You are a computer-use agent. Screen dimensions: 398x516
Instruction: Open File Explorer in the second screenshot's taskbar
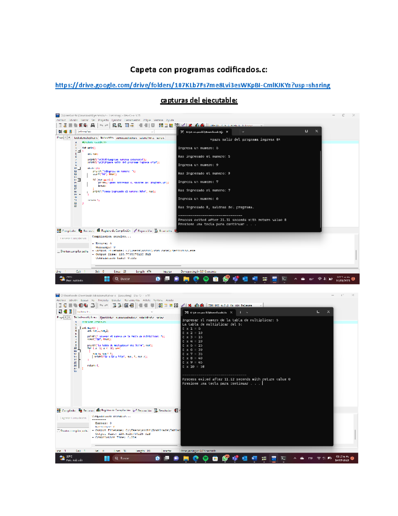point(186,459)
